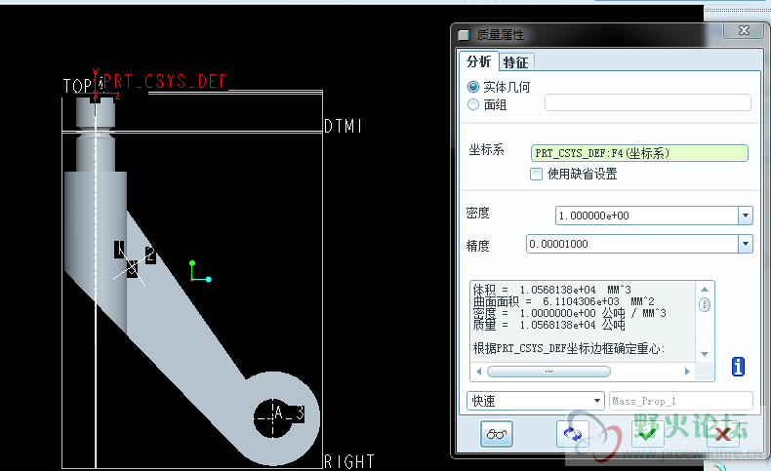The width and height of the screenshot is (771, 471).
Task: Click the 面组 quilt input field
Action: tap(648, 102)
